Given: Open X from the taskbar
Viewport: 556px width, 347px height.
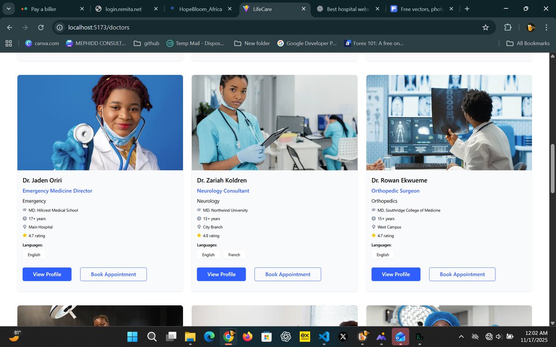Looking at the screenshot, I should coord(342,336).
